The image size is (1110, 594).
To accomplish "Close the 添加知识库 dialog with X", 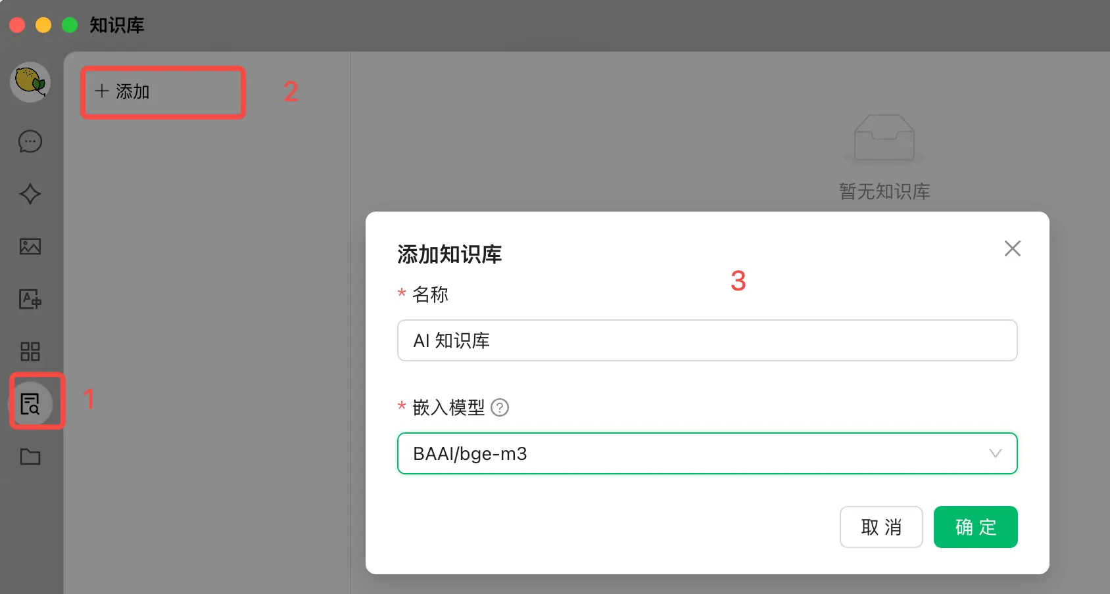I will [1013, 248].
